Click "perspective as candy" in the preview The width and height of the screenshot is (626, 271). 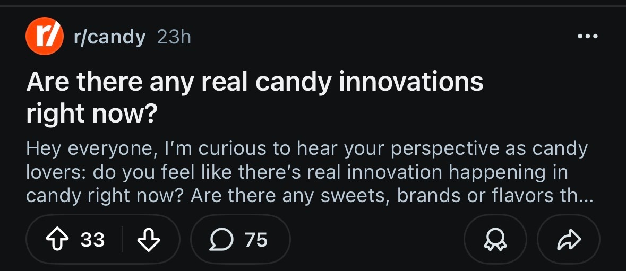point(489,149)
